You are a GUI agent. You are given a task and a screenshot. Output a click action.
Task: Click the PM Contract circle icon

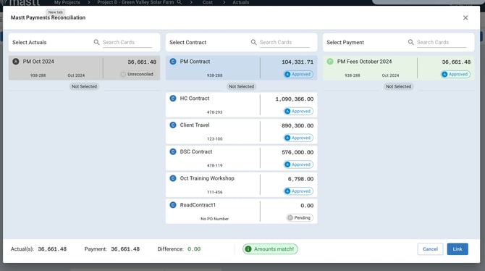[173, 62]
